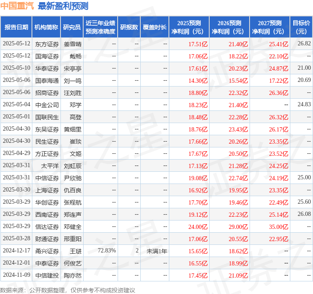Select the 甬兴证券 institution cell
The width and height of the screenshot is (313, 294).
[x=47, y=251]
